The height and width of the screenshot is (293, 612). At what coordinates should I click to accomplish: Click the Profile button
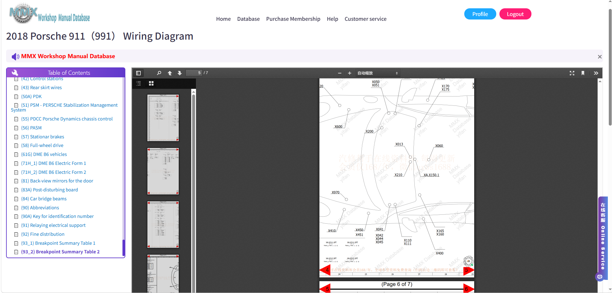[480, 14]
